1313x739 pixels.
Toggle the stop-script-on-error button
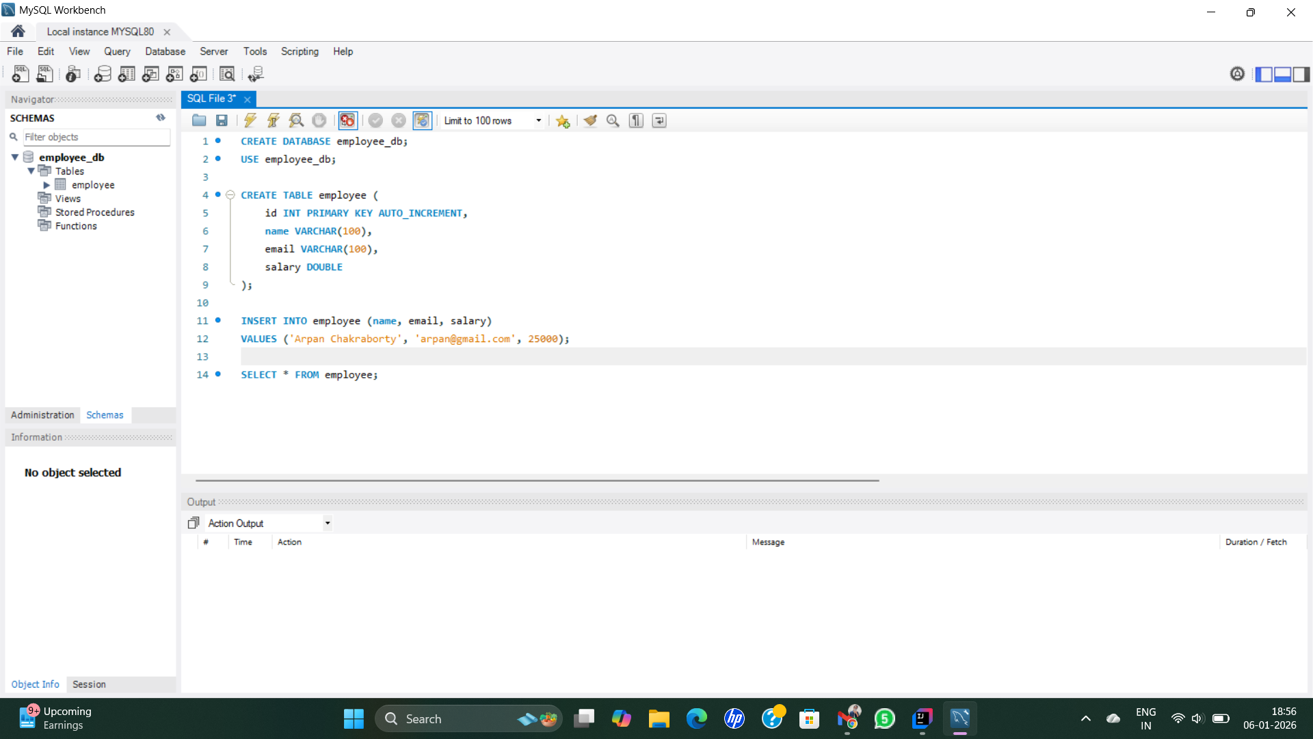pyautogui.click(x=347, y=120)
